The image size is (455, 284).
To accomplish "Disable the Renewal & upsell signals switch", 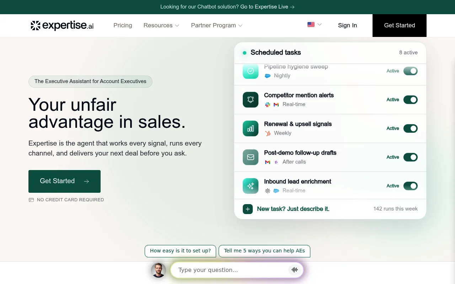I will [411, 129].
